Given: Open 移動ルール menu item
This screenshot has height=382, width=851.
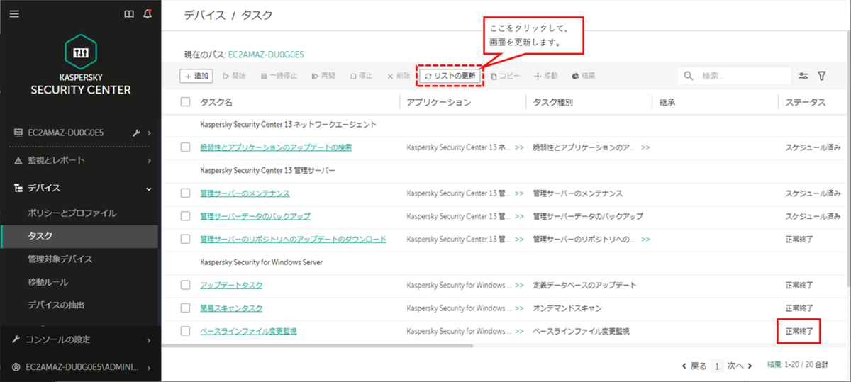Looking at the screenshot, I should click(48, 282).
